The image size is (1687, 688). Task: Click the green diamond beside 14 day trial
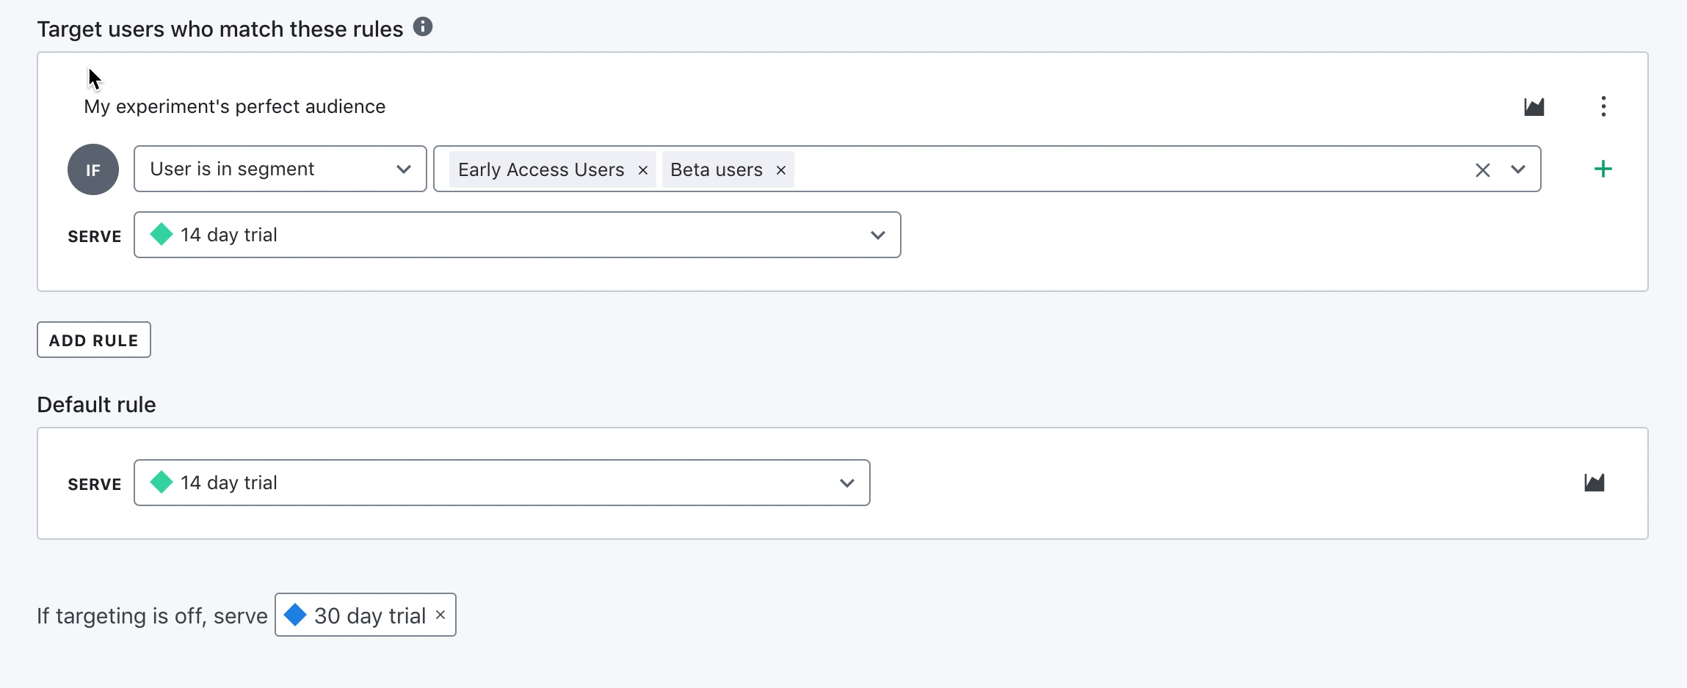(x=162, y=234)
